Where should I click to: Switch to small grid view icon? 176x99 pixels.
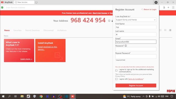pyautogui.click(x=165, y=30)
